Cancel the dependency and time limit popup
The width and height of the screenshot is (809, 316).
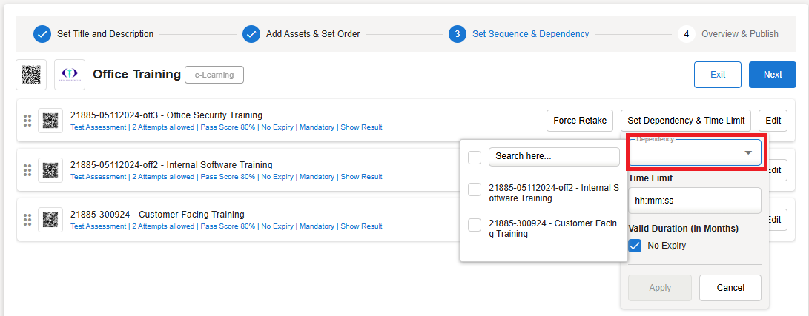click(730, 288)
